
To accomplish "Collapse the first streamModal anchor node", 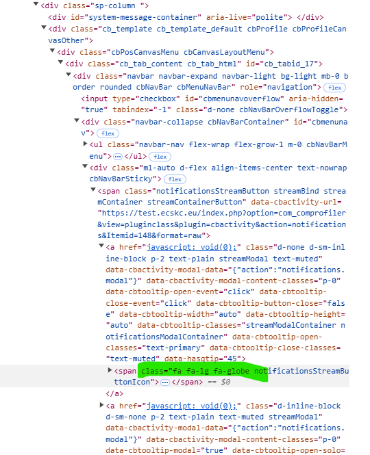I will point(101,246).
